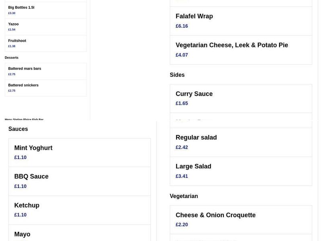Select the Mayo sauce entry

coord(22,234)
